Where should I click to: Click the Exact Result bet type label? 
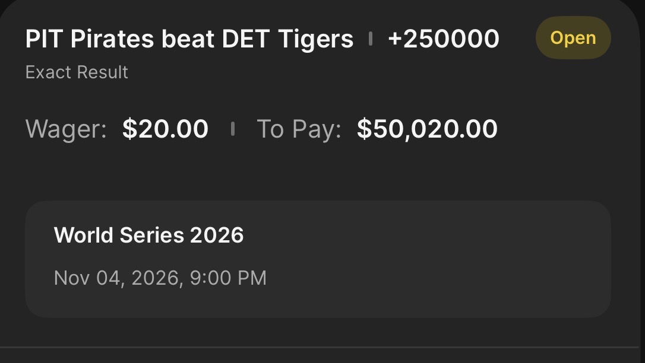77,72
